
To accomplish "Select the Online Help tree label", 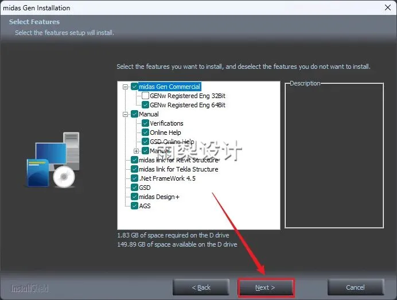I will [x=165, y=133].
